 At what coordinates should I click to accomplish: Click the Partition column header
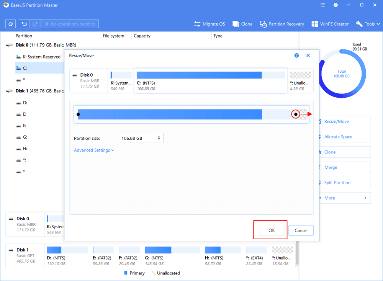(24, 36)
